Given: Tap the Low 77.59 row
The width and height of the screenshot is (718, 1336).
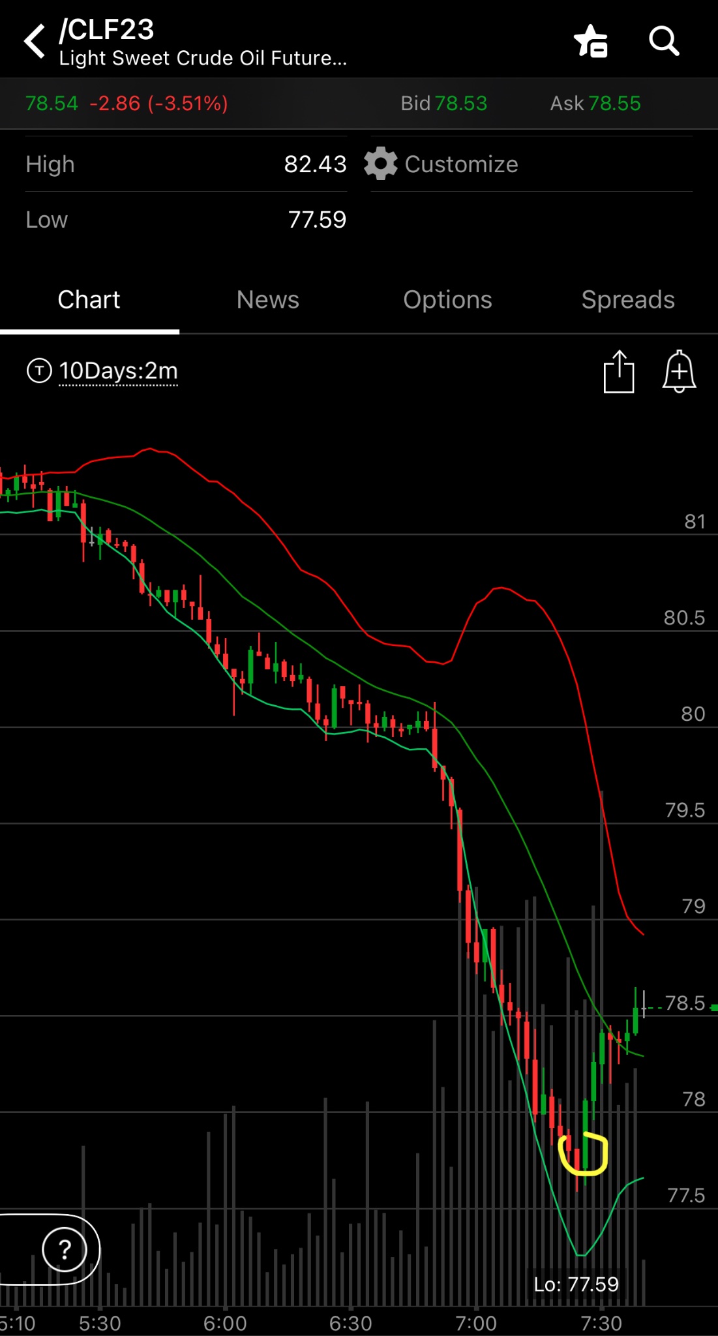Looking at the screenshot, I should [186, 220].
